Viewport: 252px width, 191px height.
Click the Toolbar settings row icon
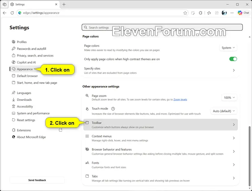(x=87, y=123)
